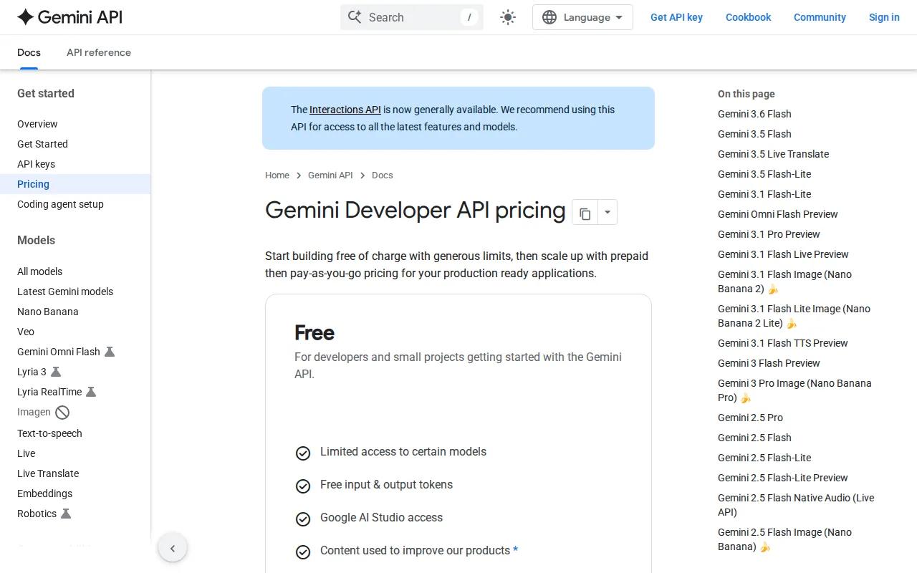Jump to Gemini 3.1 Pro Preview section
Image resolution: width=917 pixels, height=573 pixels.
click(769, 234)
